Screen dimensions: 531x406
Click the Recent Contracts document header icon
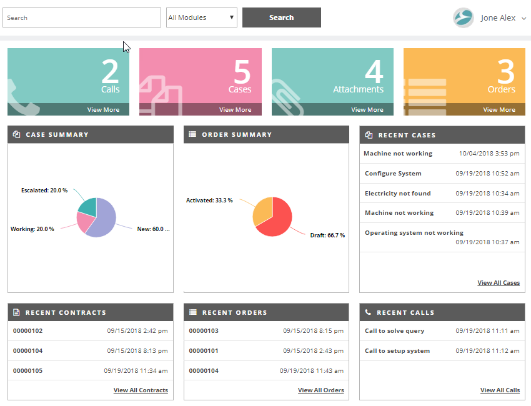[17, 312]
